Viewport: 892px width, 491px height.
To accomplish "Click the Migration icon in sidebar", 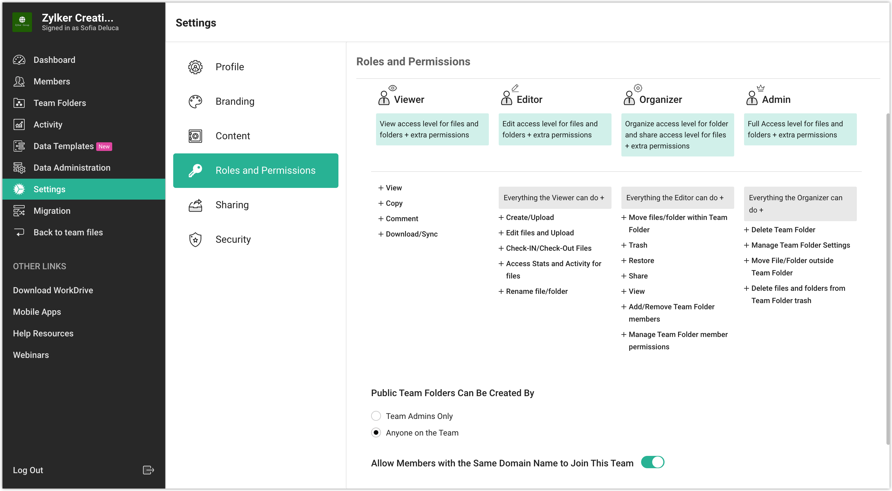I will [19, 211].
